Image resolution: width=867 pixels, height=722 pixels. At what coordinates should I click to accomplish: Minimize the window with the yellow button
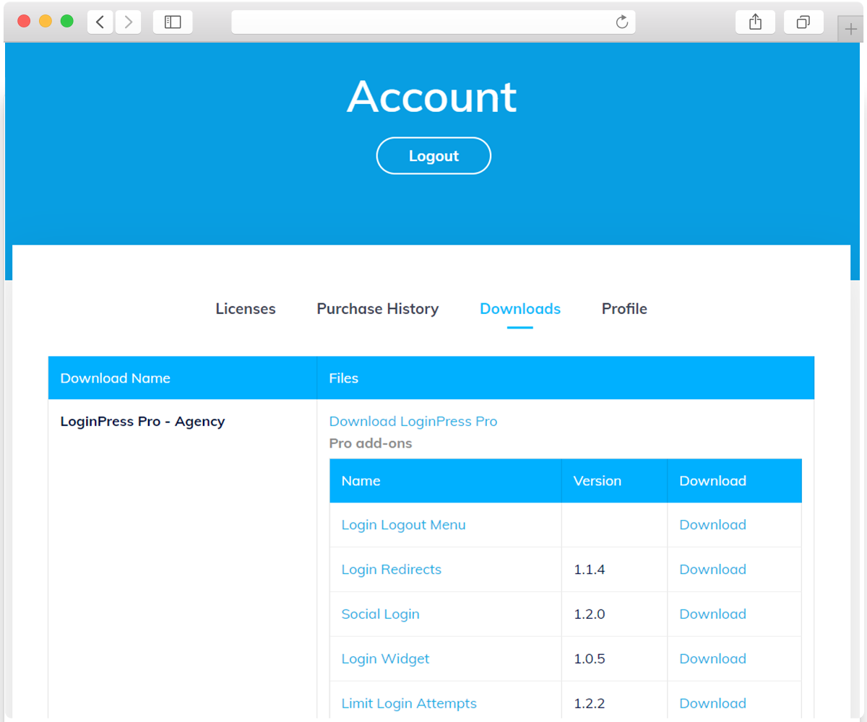pyautogui.click(x=46, y=21)
